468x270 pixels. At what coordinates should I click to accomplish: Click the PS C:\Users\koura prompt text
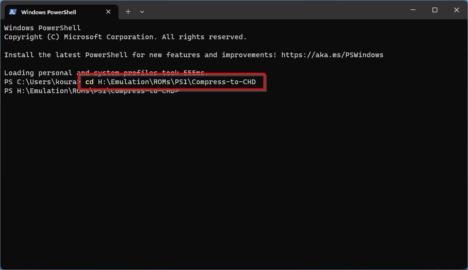coord(40,82)
